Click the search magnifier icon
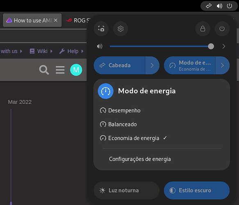 click(x=44, y=70)
